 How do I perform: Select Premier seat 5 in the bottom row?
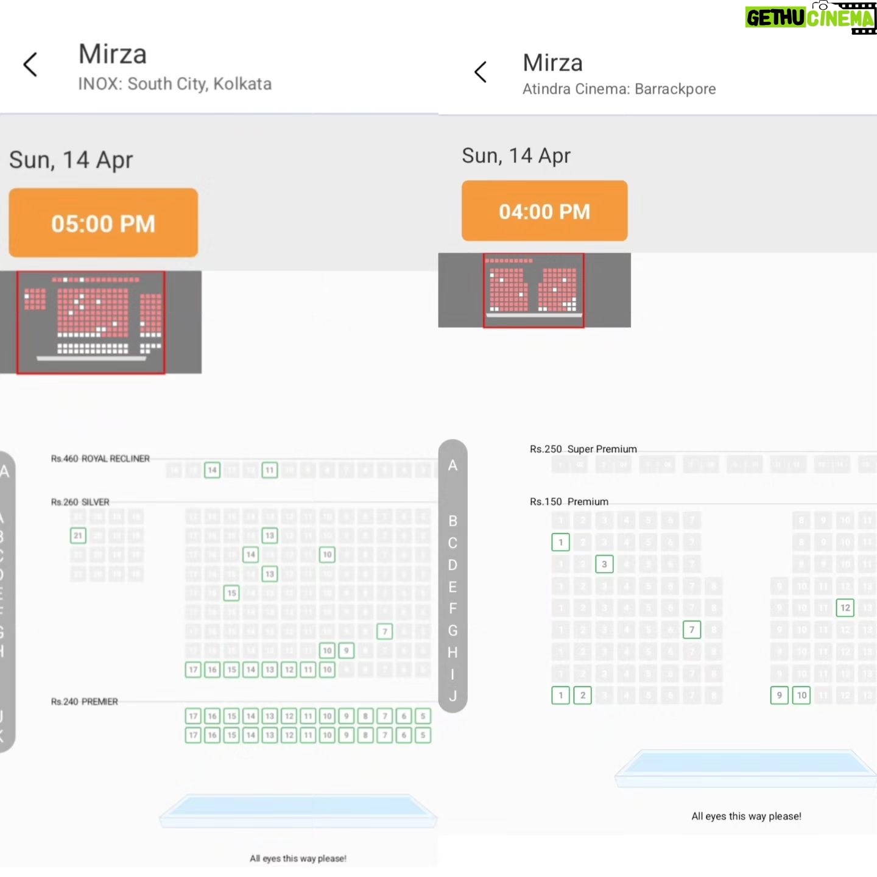[423, 735]
